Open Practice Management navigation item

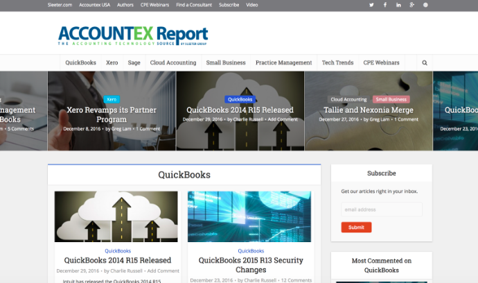pos(284,62)
